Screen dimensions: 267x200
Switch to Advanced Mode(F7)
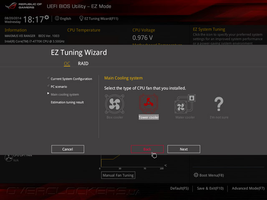[x=248, y=188]
